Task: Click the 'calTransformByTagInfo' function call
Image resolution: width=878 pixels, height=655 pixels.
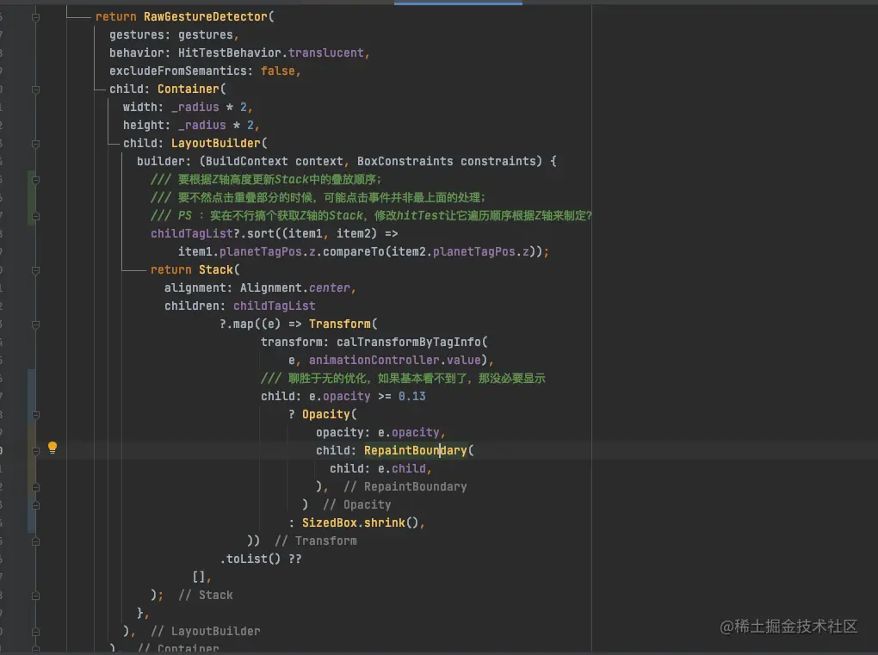Action: click(408, 342)
